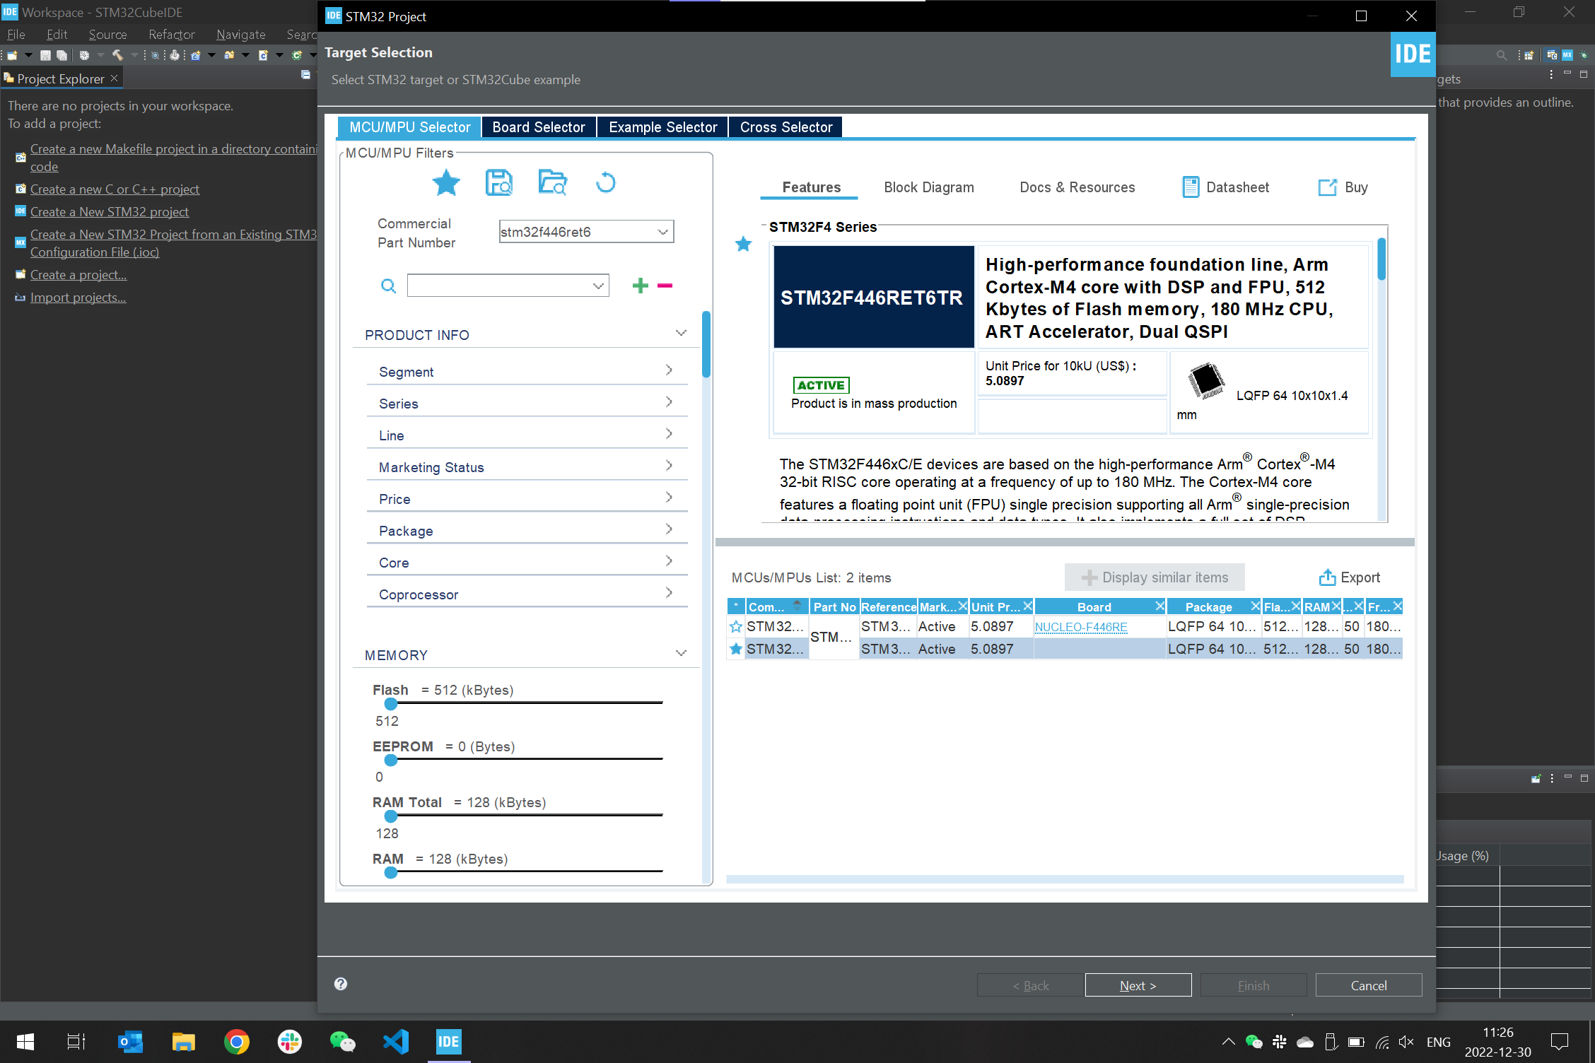Image resolution: width=1595 pixels, height=1063 pixels.
Task: Click the pink minus remove-filter icon
Action: click(665, 286)
